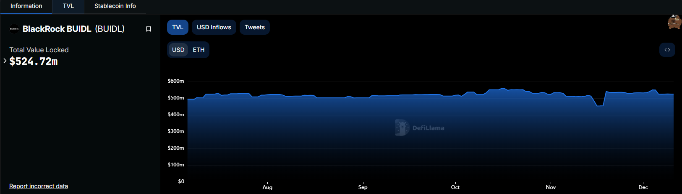Click the Dec label on the x-axis
Viewport: 682px width, 194px height.
tap(643, 187)
